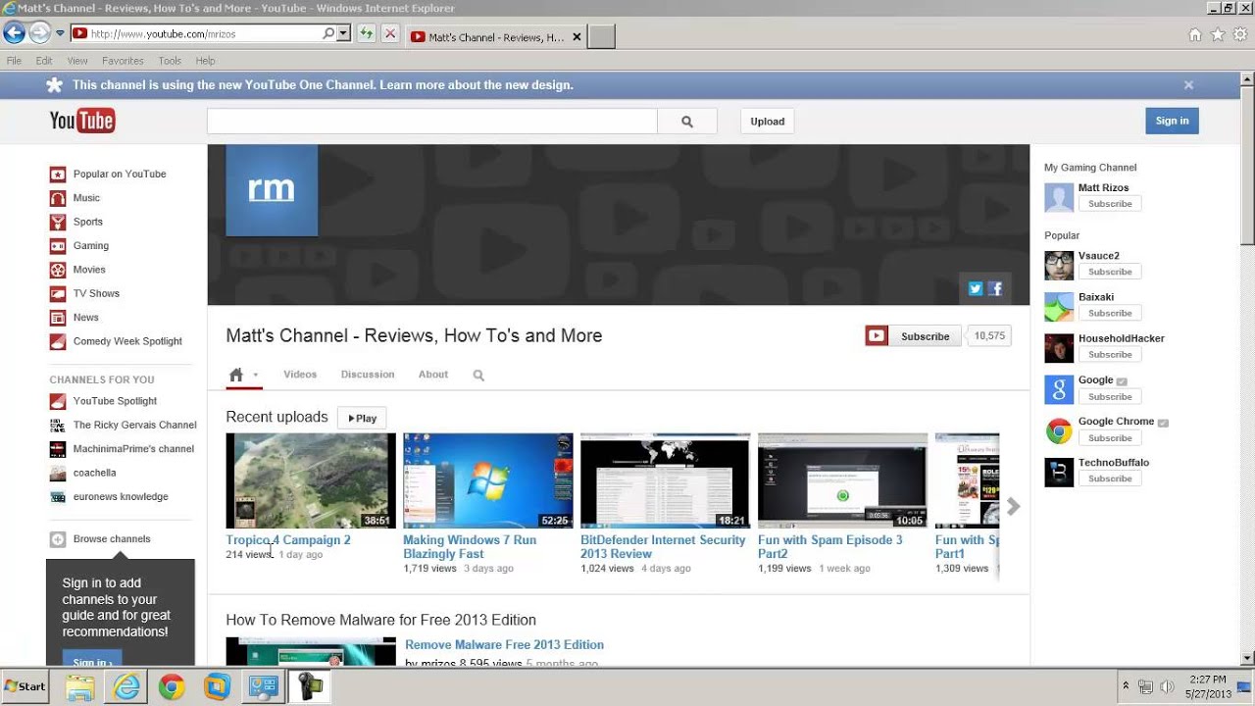Open the recent pages dropdown arrow
The image size is (1255, 706).
click(60, 33)
